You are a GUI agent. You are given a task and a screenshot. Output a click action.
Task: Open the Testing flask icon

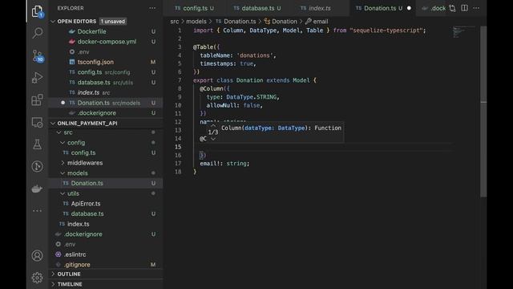[38, 144]
